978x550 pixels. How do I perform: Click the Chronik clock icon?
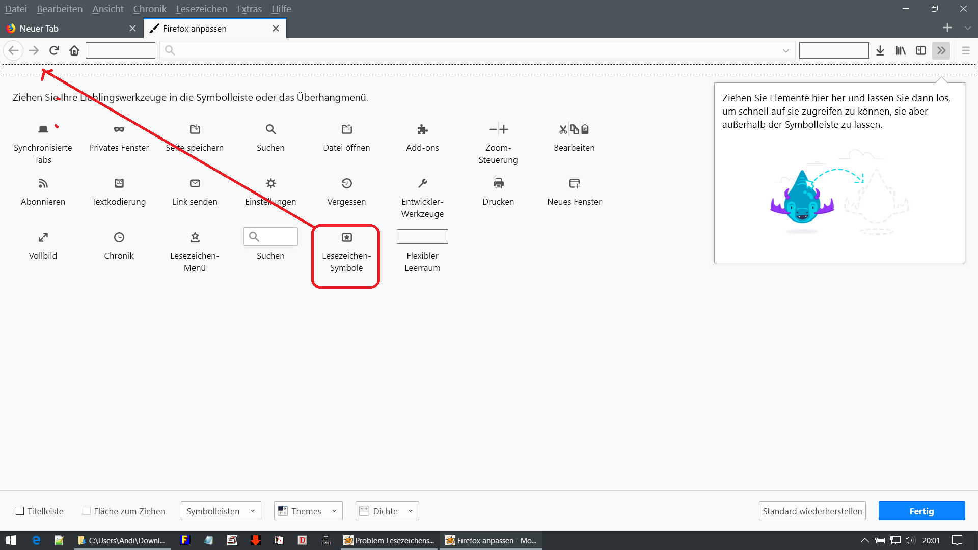119,237
